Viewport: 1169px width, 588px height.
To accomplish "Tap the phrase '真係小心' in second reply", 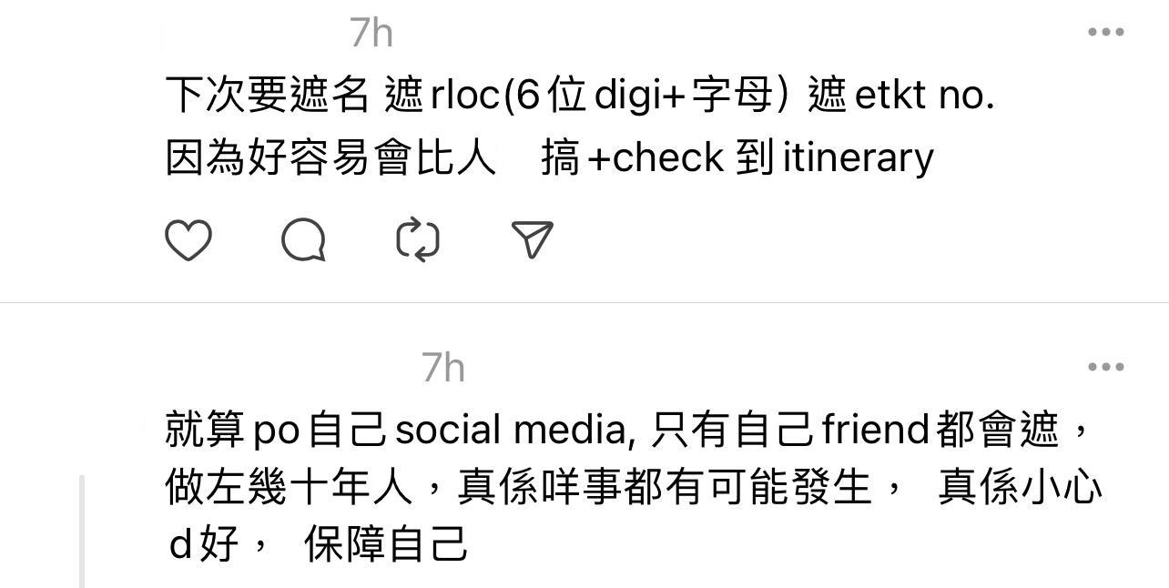I will click(1021, 487).
